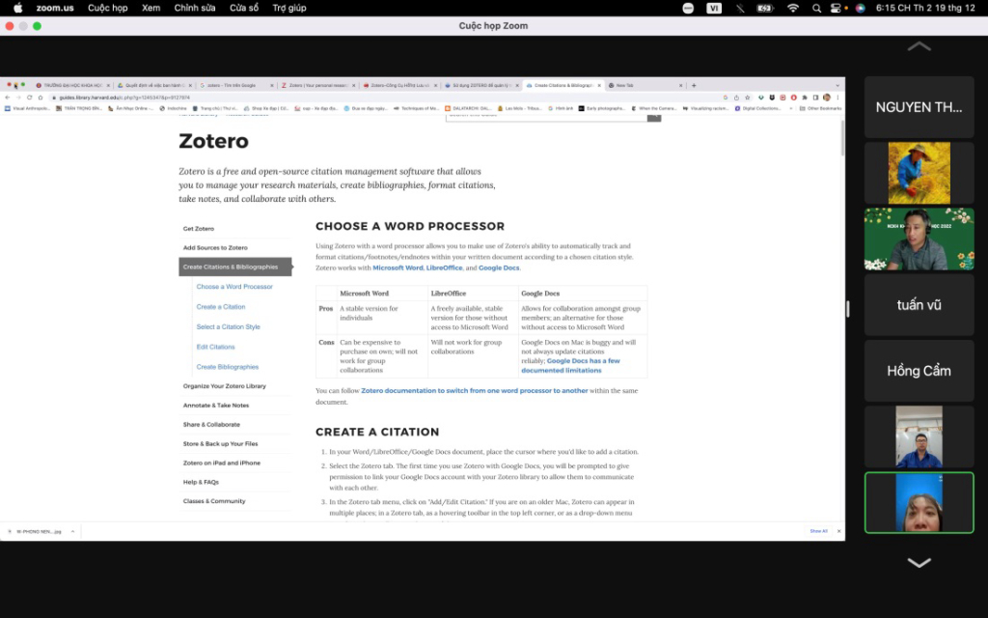This screenshot has height=618, width=988.
Task: Jump to Edit Citations sub-link
Action: (215, 347)
